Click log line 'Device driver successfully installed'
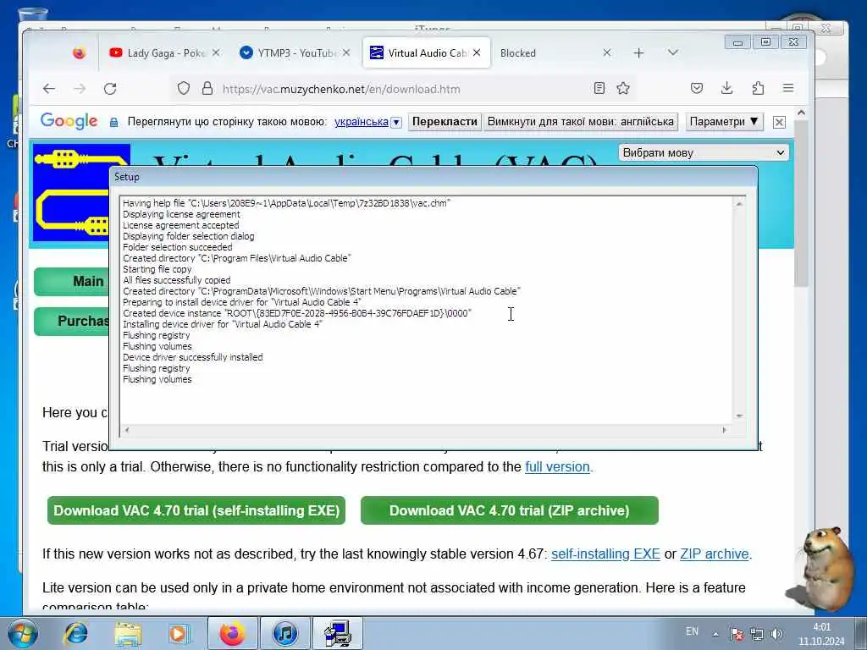 click(192, 357)
